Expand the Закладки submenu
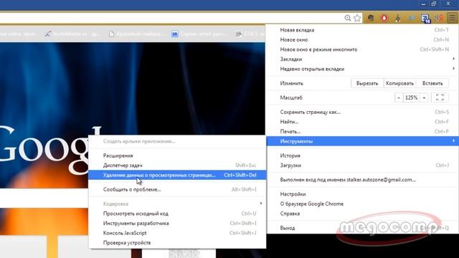The height and width of the screenshot is (258, 459). (363, 59)
